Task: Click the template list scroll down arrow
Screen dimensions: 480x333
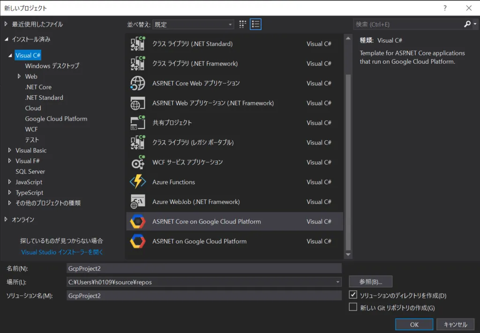Action: 348,254
